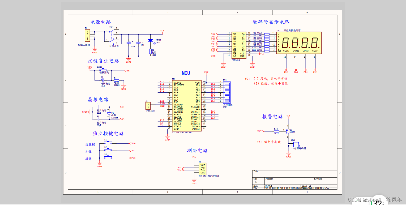Click the note 段码,高电平有效
Screen dimensions: 406x205
[274, 79]
